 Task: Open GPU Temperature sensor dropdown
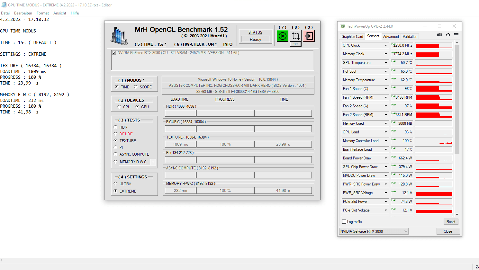[386, 63]
